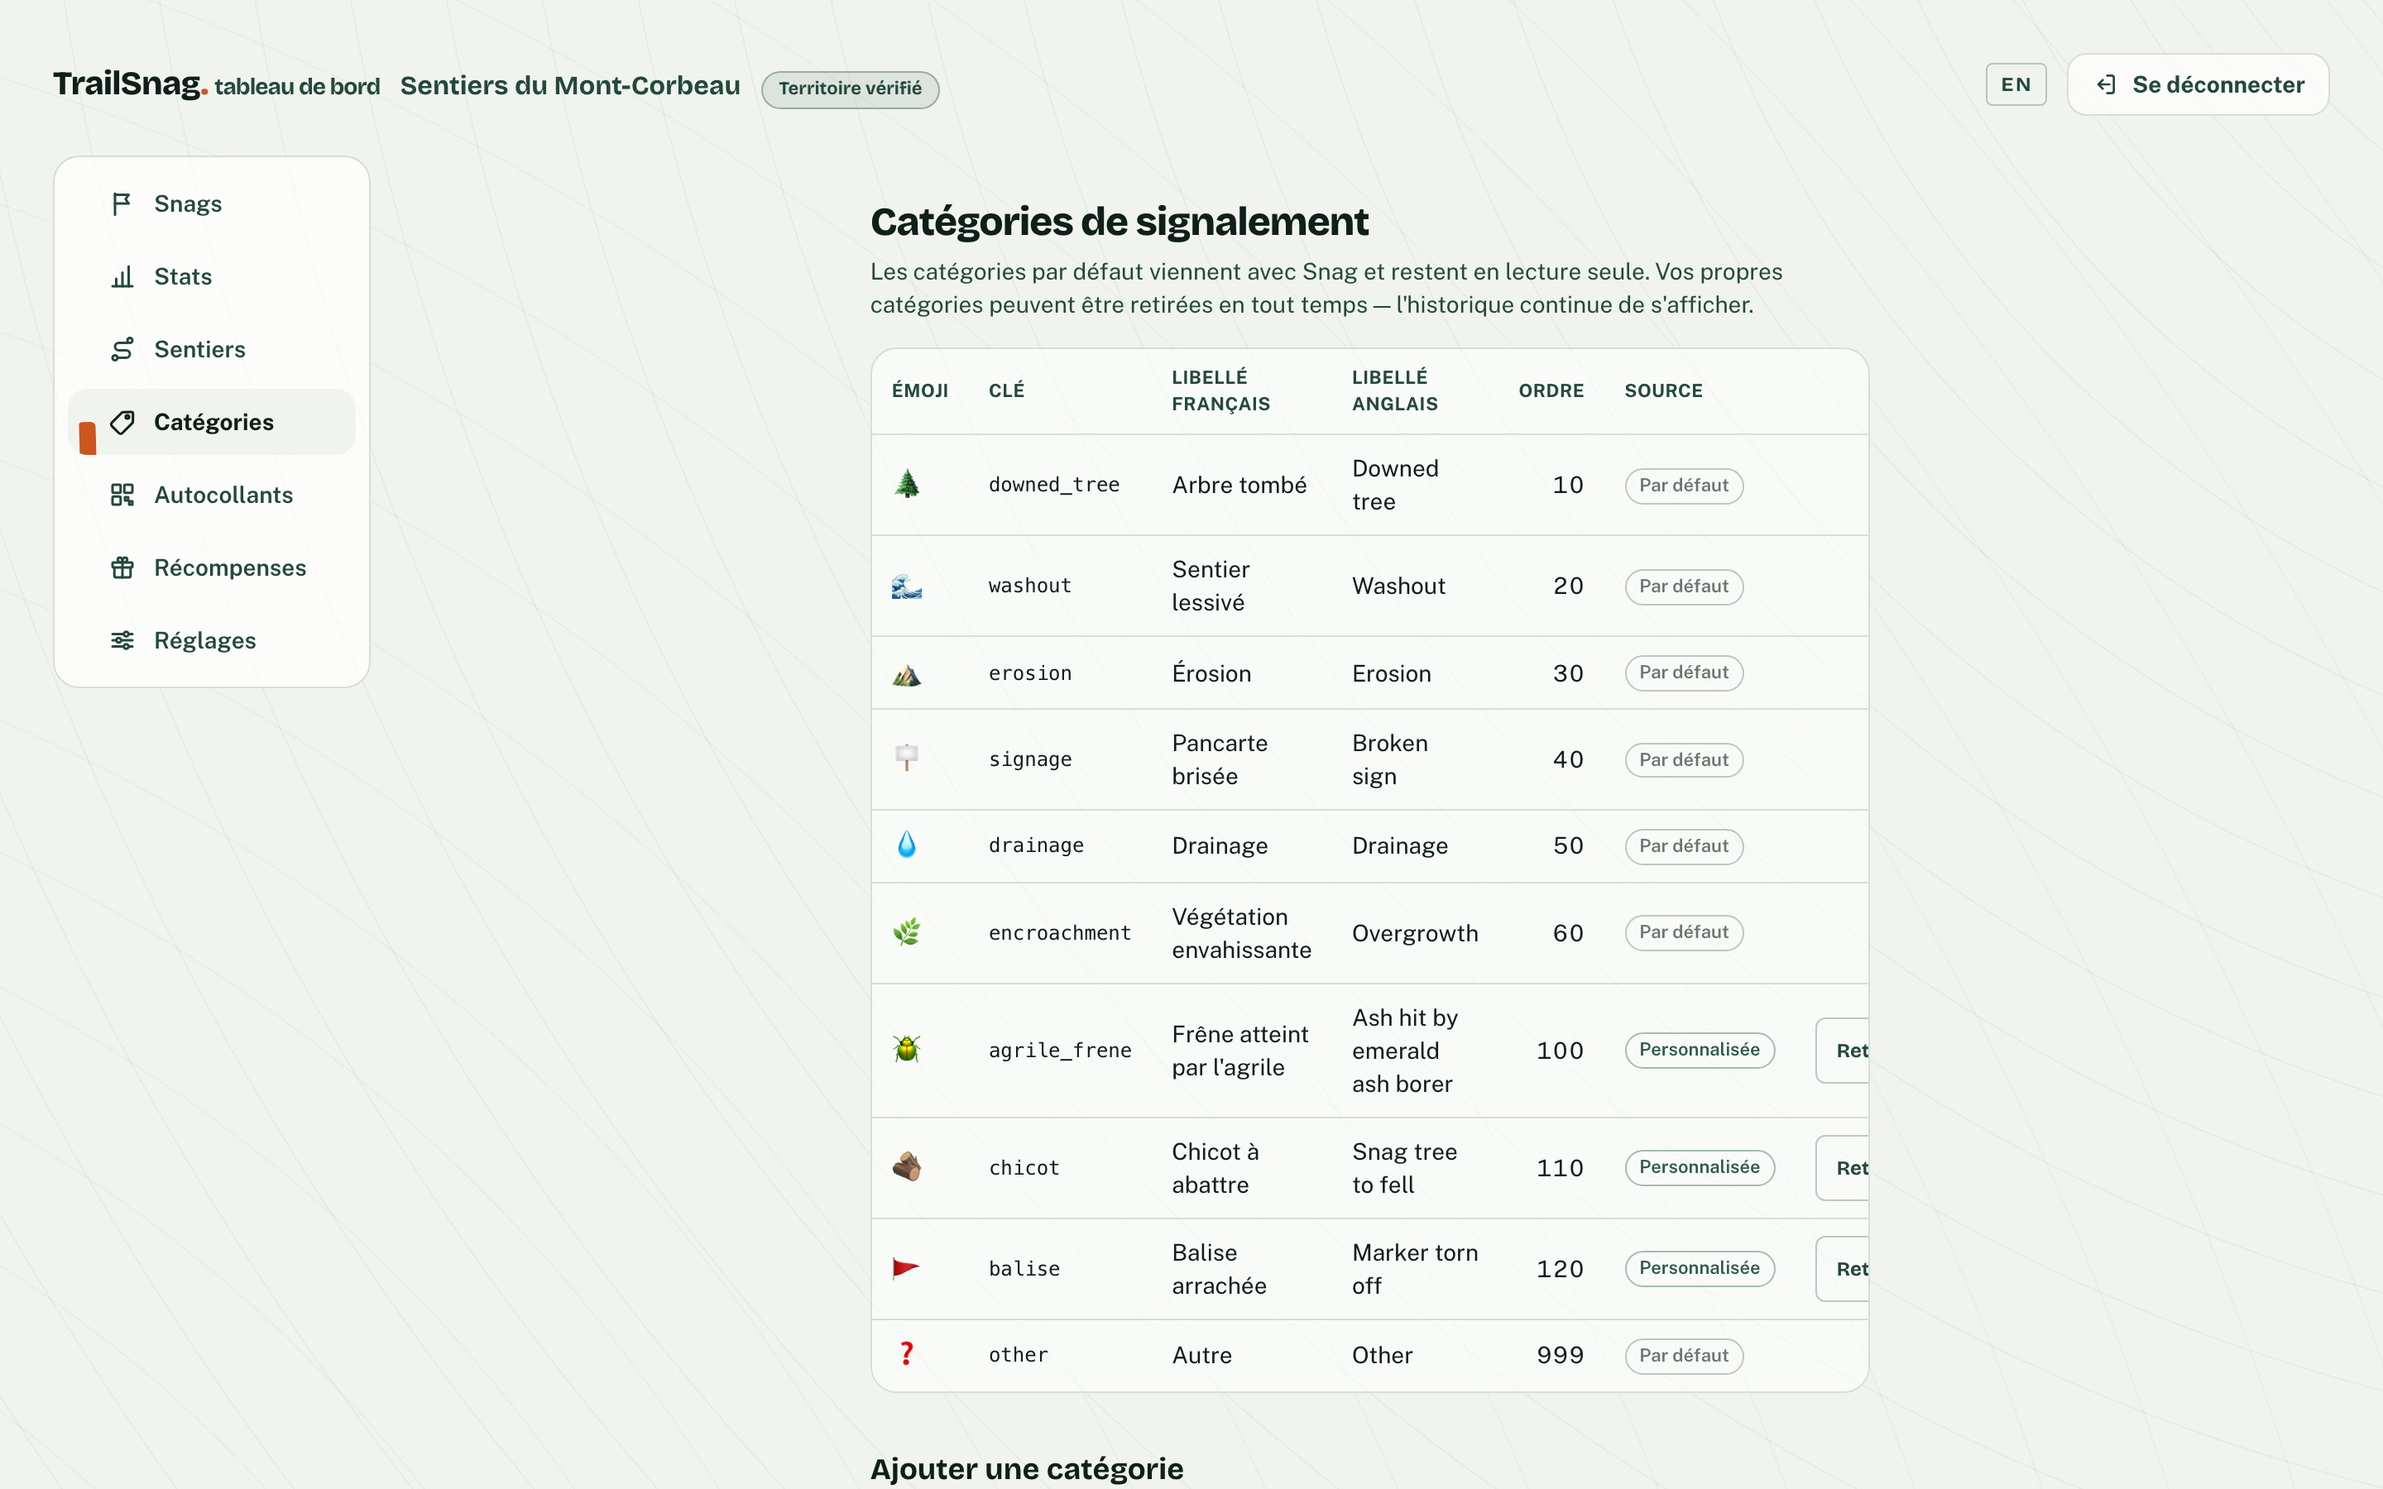Click the Personnalisée badge for chicot
This screenshot has height=1489, width=2383.
click(x=1700, y=1168)
